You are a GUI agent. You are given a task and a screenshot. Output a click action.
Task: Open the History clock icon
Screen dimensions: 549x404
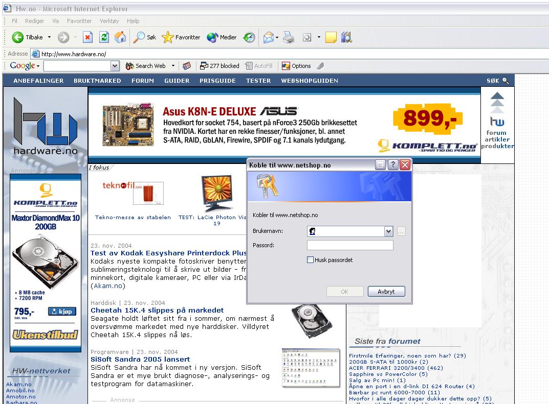click(249, 37)
